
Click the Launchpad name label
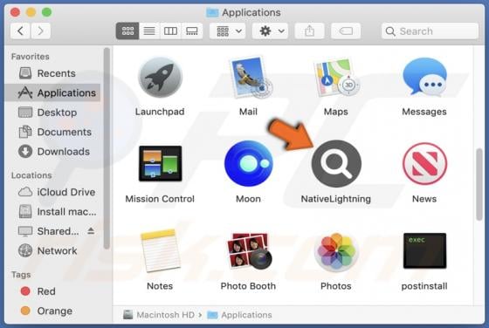(160, 112)
